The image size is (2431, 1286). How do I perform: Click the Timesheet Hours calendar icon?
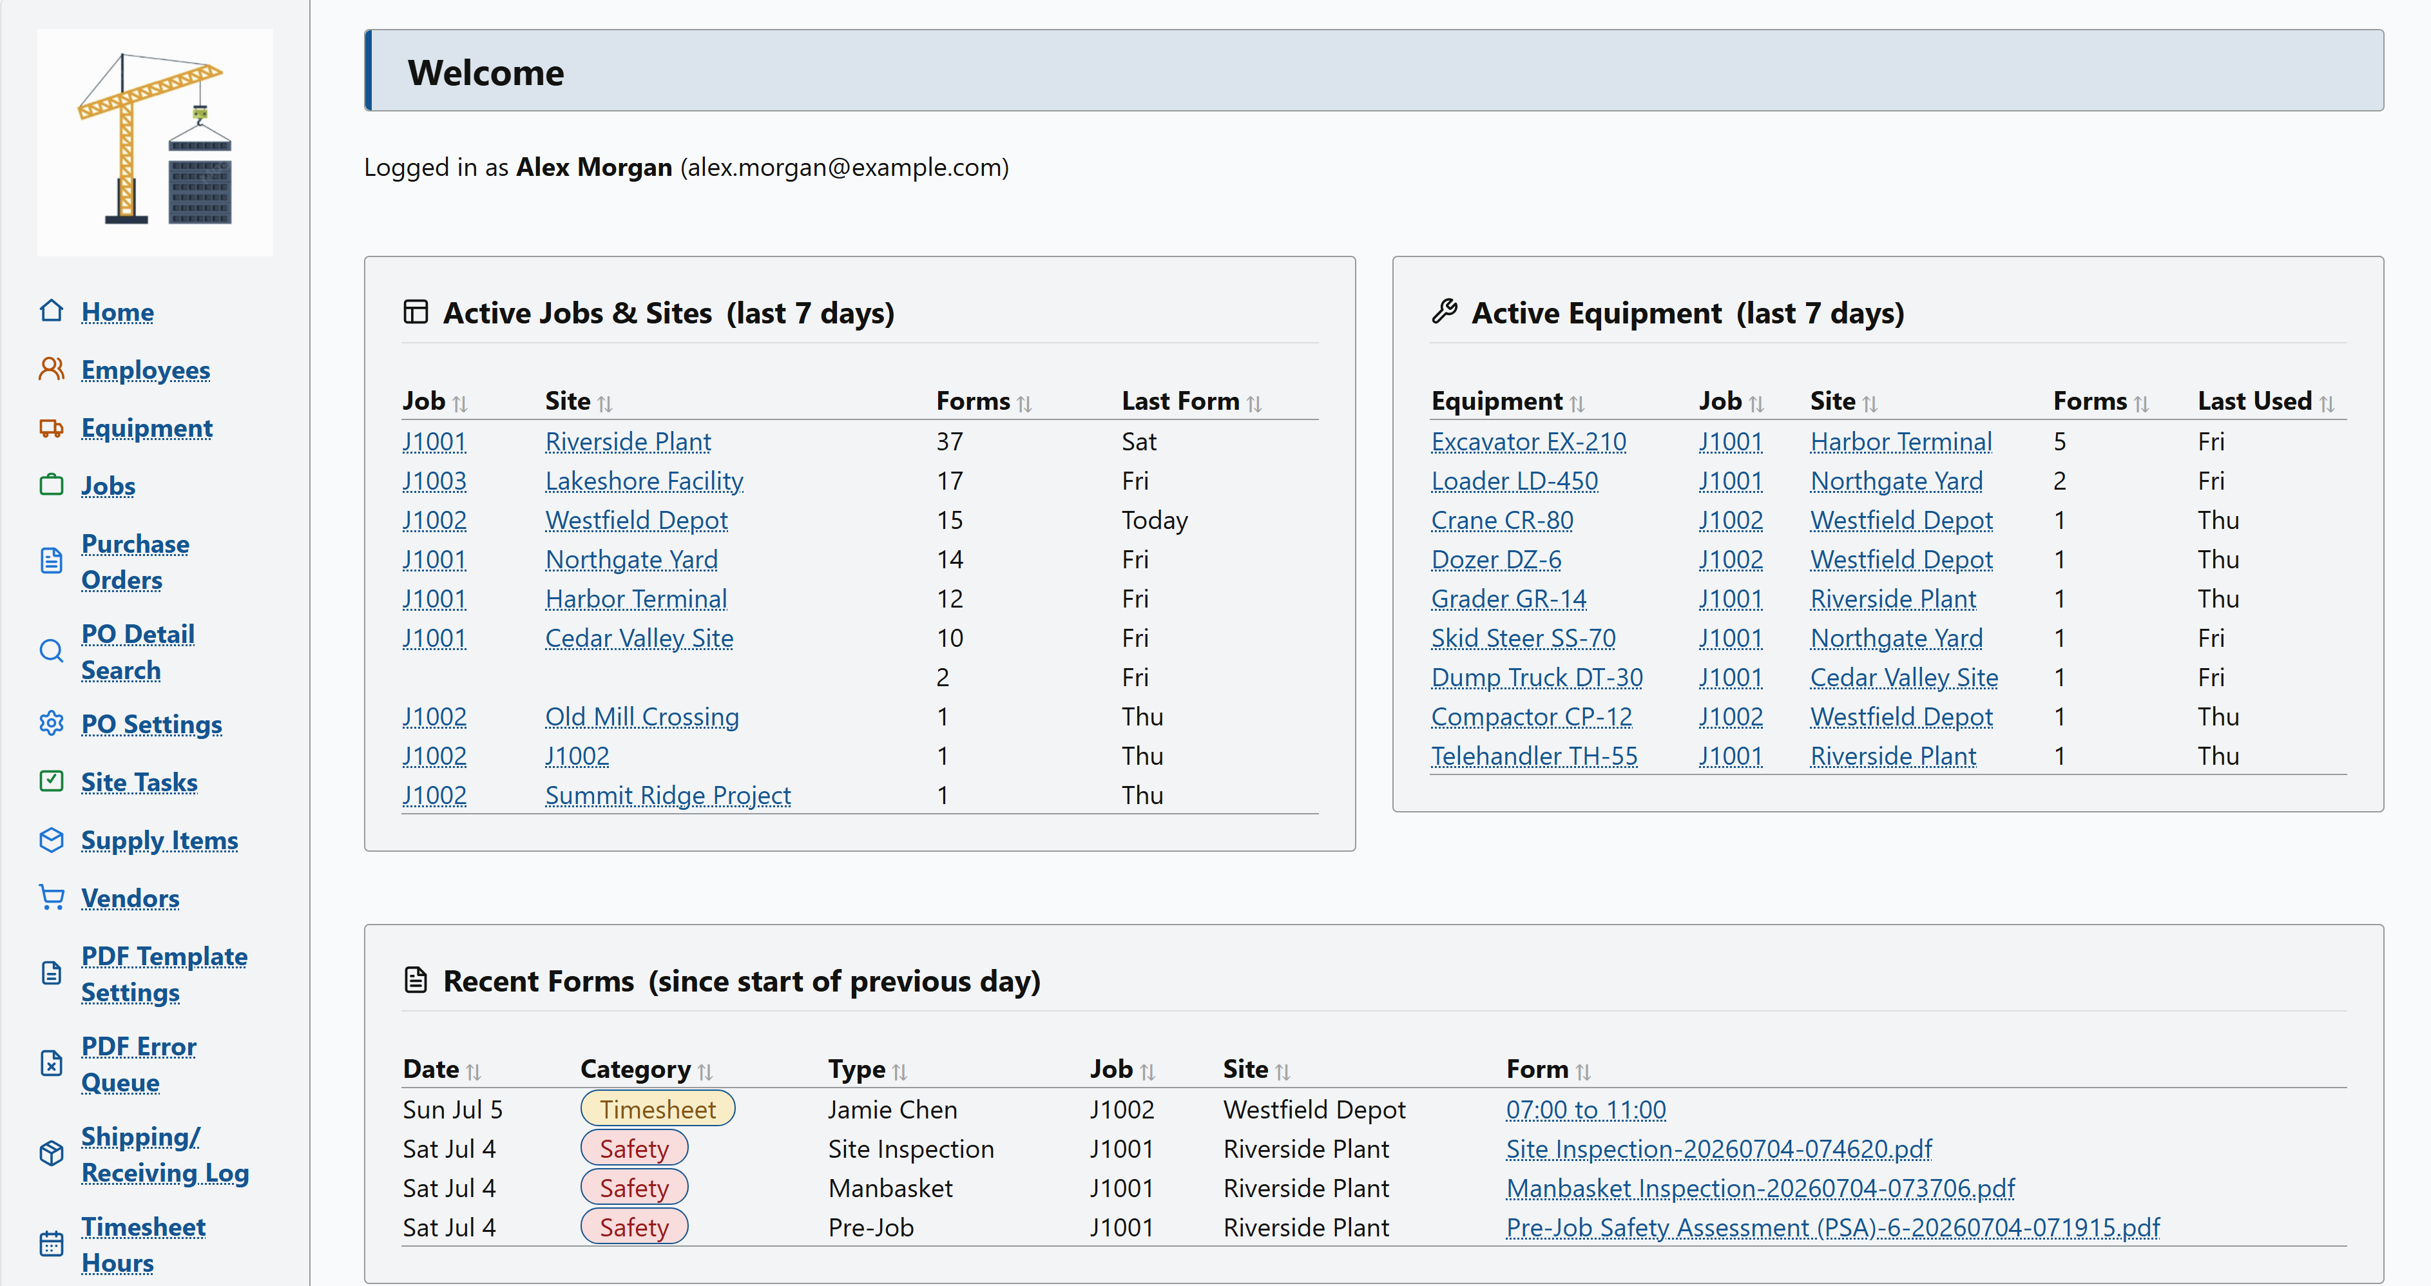pyautogui.click(x=52, y=1243)
